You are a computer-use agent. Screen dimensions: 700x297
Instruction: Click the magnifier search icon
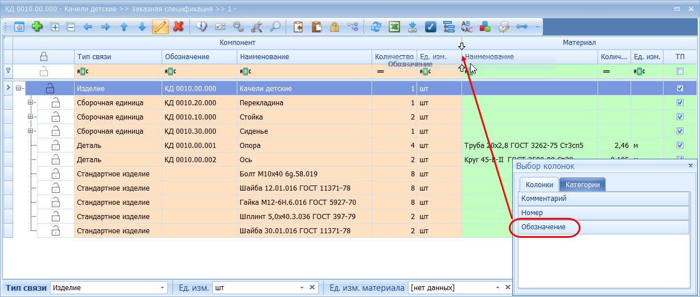(275, 26)
